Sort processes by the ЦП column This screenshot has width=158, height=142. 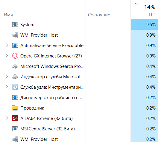[x=152, y=15]
